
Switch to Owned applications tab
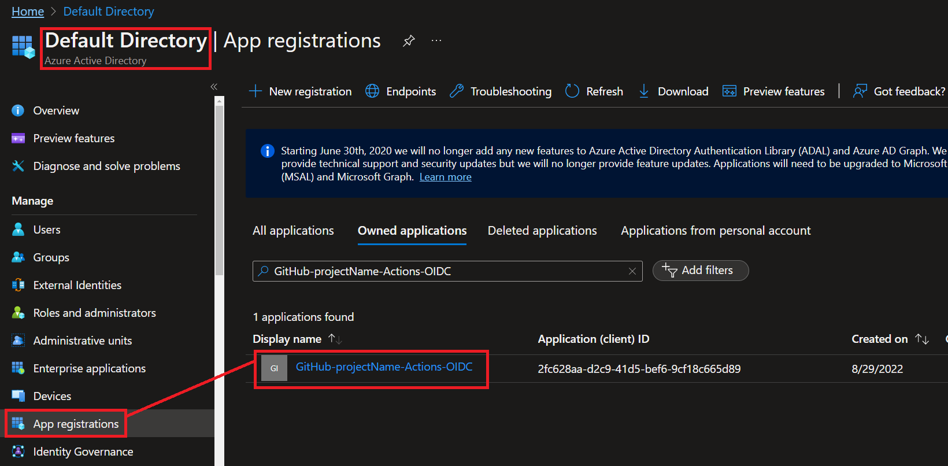pyautogui.click(x=412, y=231)
